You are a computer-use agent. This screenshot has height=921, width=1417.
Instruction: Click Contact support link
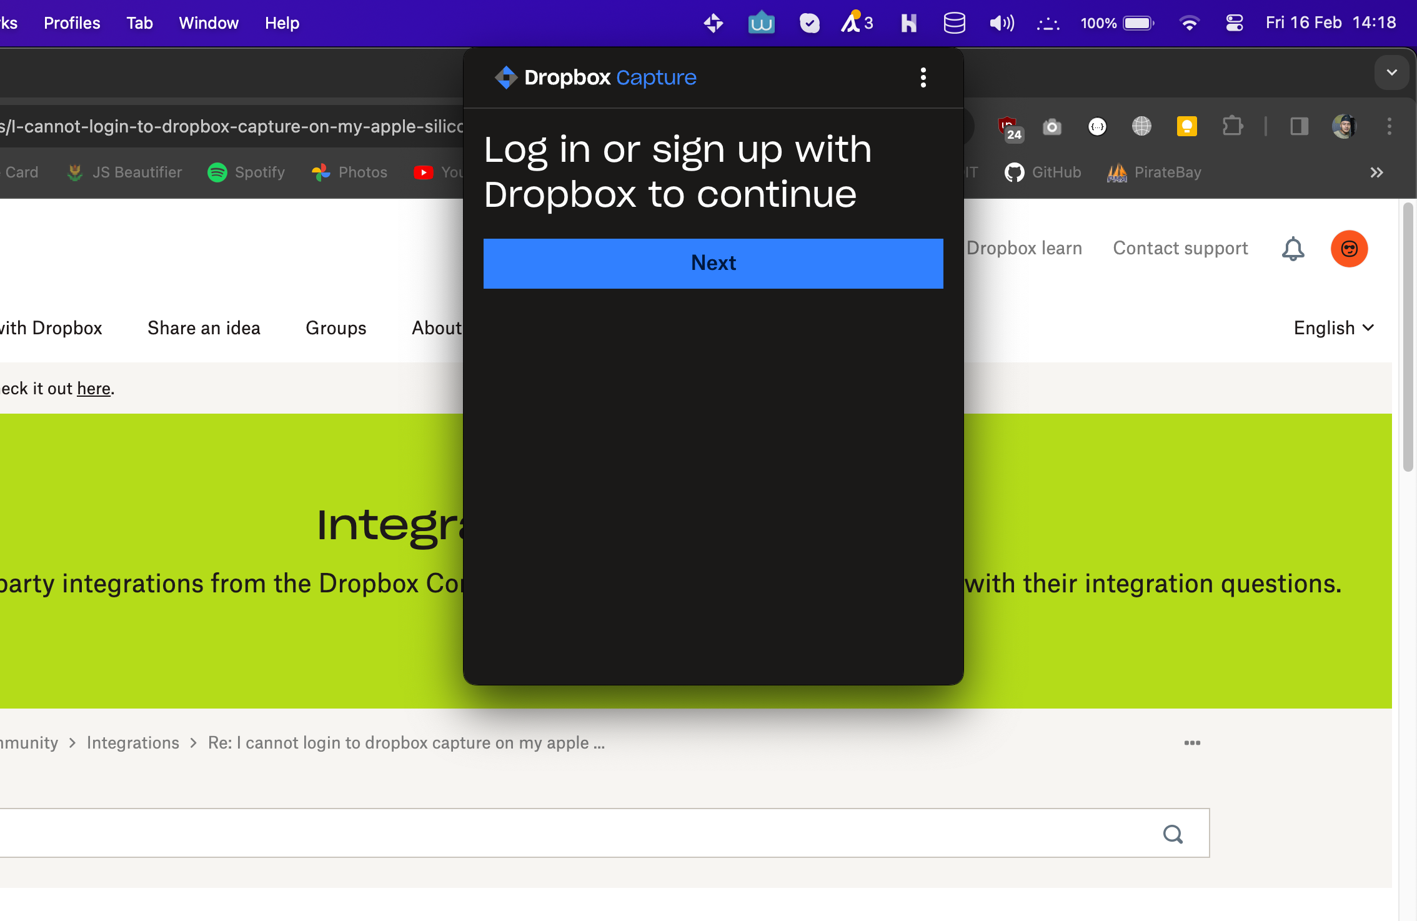[1180, 249]
